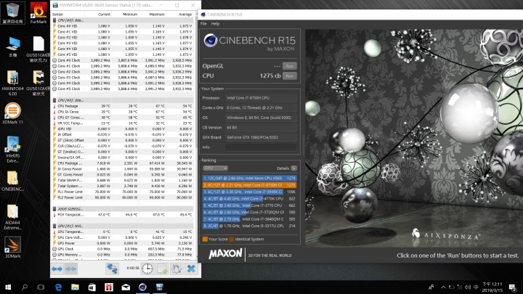
Task: Click HWiNFO collapse columns arrows icon
Action: 71,269
